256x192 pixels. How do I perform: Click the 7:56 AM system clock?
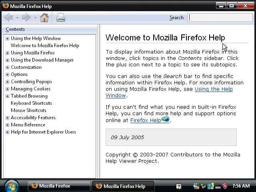coord(241,186)
